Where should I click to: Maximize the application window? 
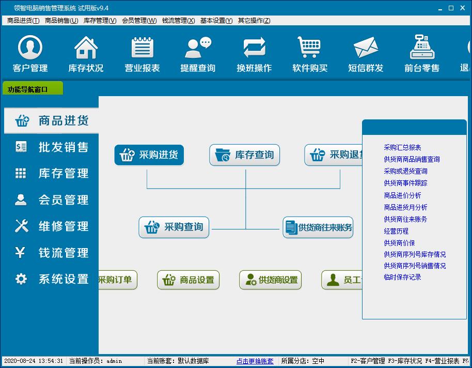[451, 8]
